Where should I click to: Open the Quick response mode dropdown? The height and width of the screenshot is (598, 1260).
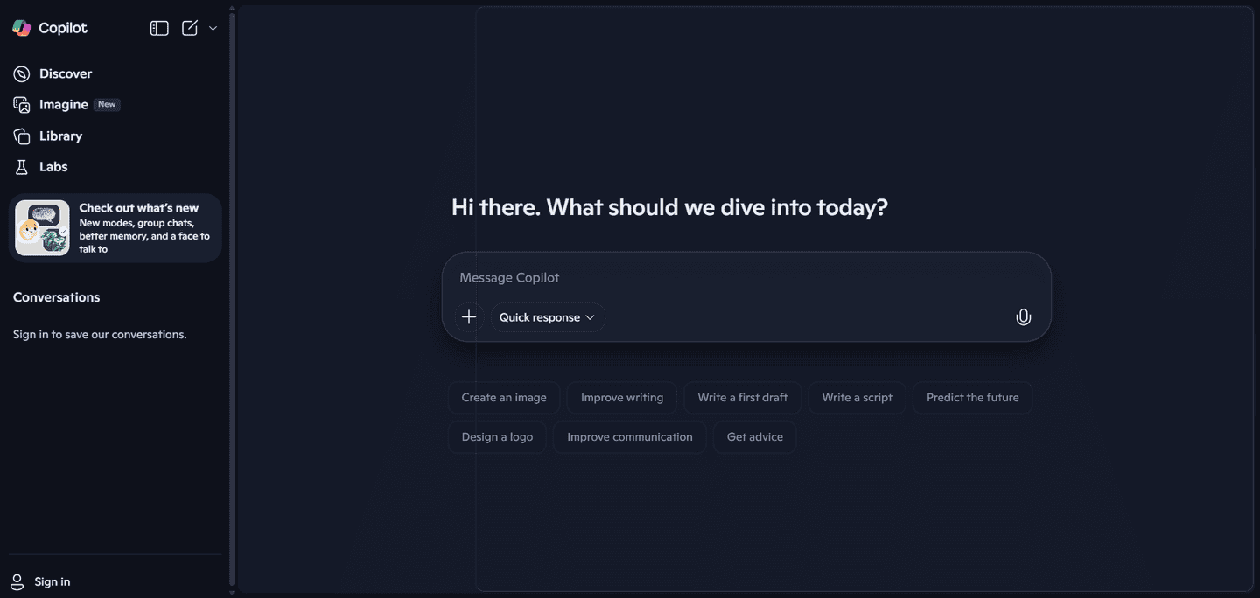(x=547, y=317)
